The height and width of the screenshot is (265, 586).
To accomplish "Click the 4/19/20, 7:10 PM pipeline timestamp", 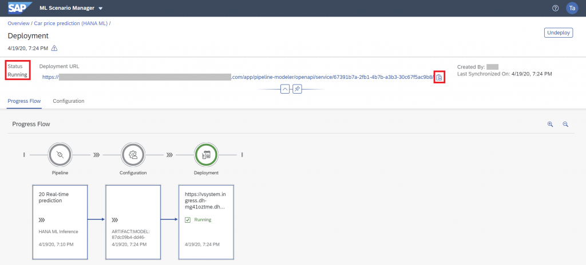I will click(56, 244).
